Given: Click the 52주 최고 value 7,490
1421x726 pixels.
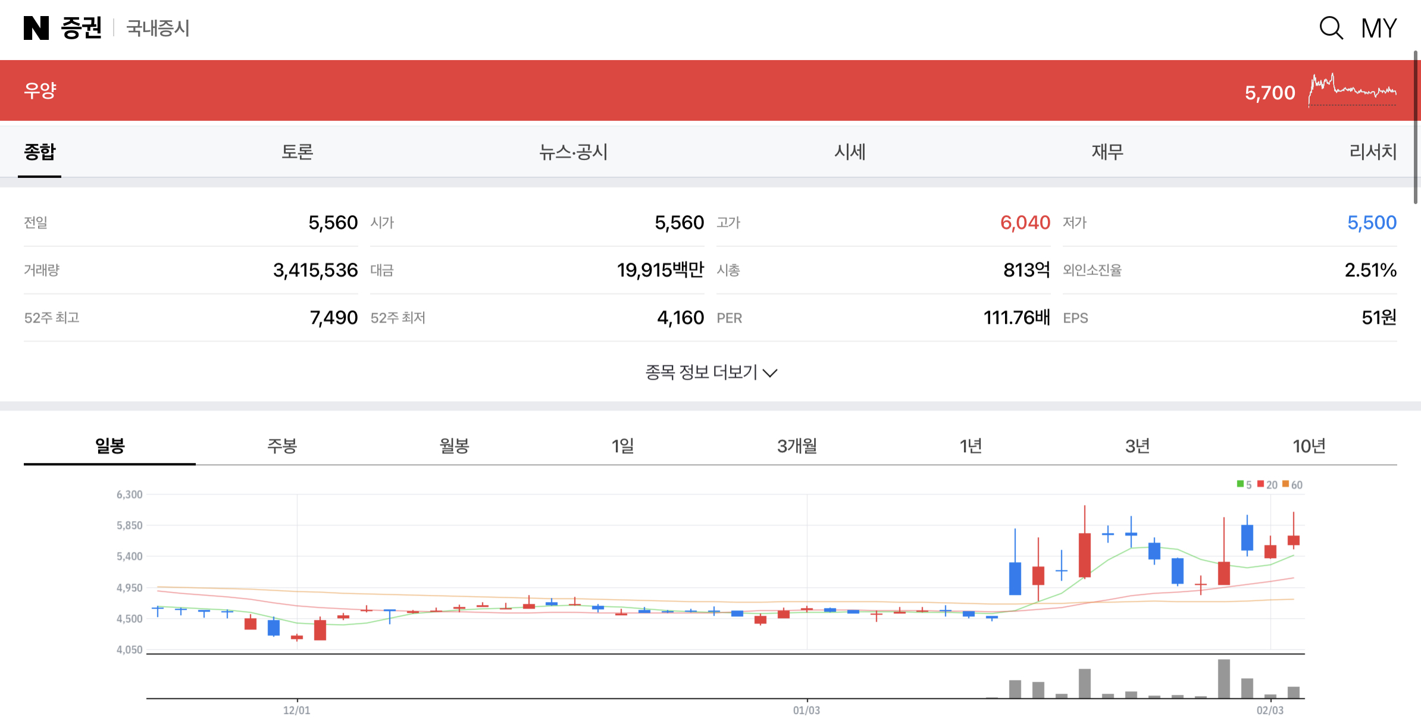Looking at the screenshot, I should tap(334, 318).
